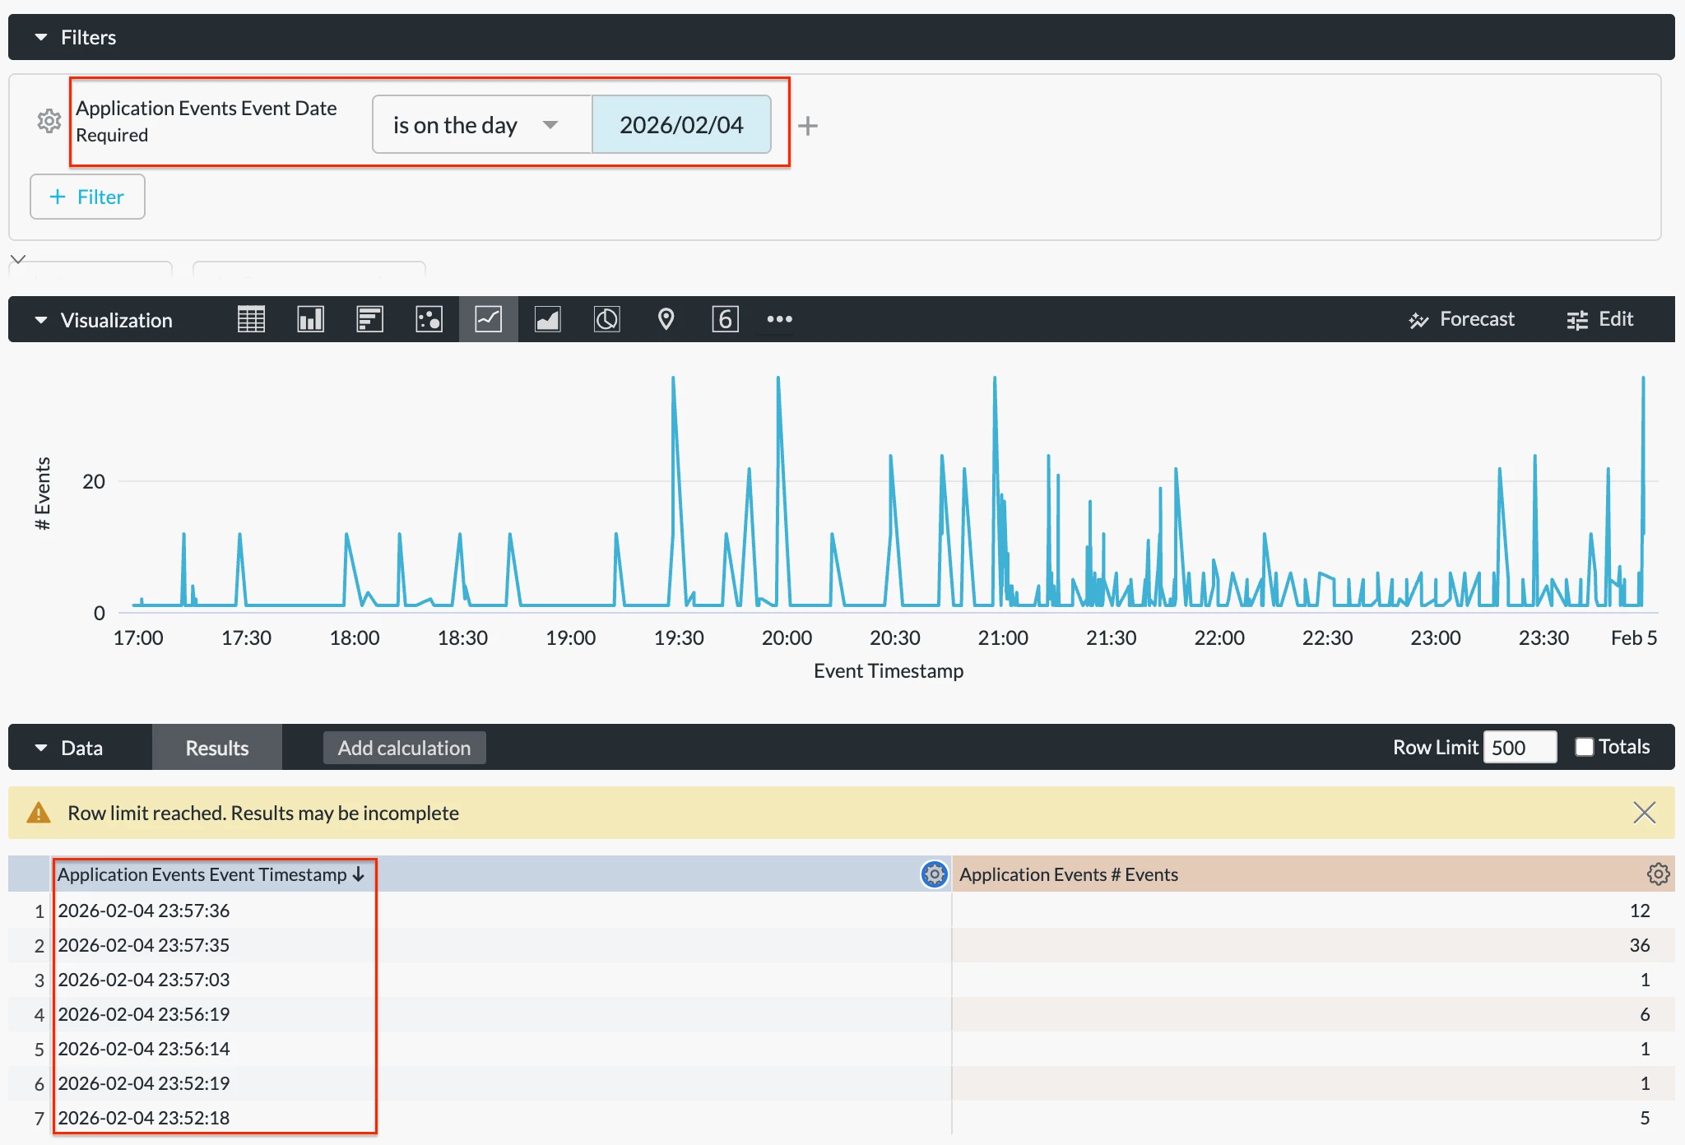
Task: Enable the Totals checkbox
Action: click(x=1584, y=747)
